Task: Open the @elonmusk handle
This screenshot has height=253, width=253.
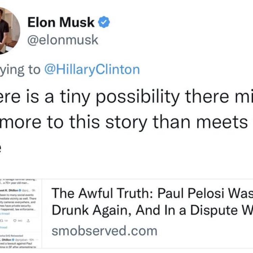Action: pos(63,40)
